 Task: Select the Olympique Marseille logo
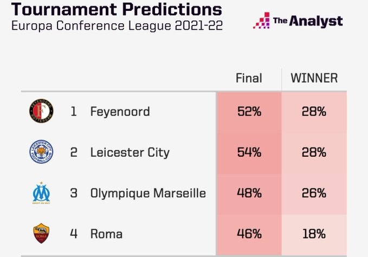(41, 193)
